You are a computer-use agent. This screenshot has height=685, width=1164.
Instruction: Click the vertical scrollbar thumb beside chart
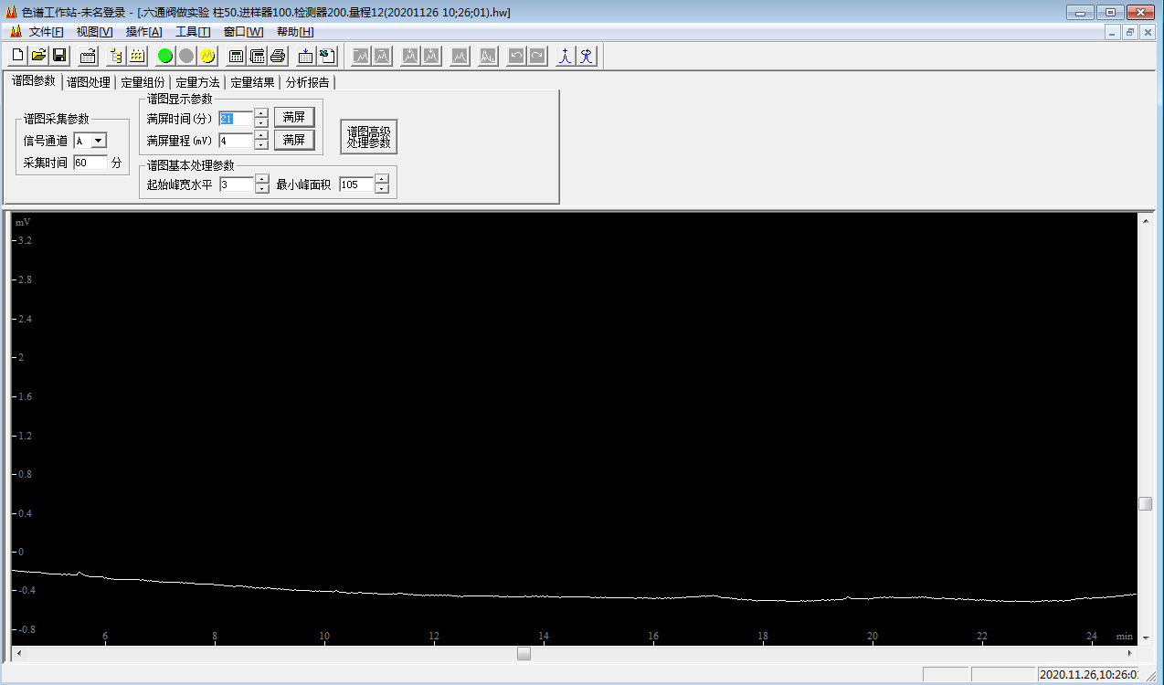[1145, 504]
